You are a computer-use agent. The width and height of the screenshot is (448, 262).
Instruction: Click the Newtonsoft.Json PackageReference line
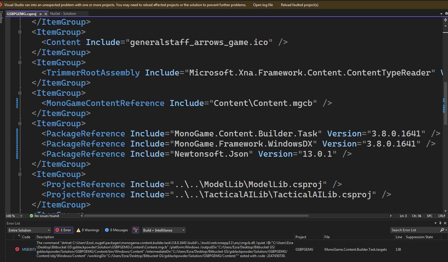197,154
